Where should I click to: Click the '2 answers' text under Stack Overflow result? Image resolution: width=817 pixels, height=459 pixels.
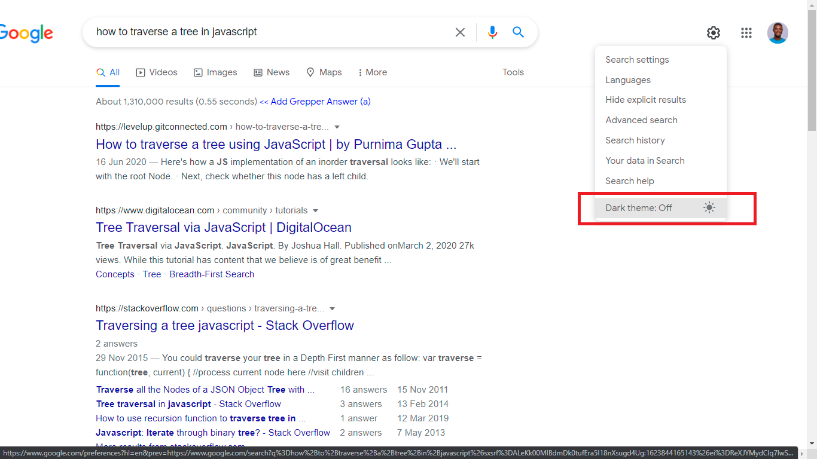(117, 344)
